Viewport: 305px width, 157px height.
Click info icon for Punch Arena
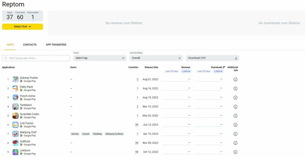235,97
